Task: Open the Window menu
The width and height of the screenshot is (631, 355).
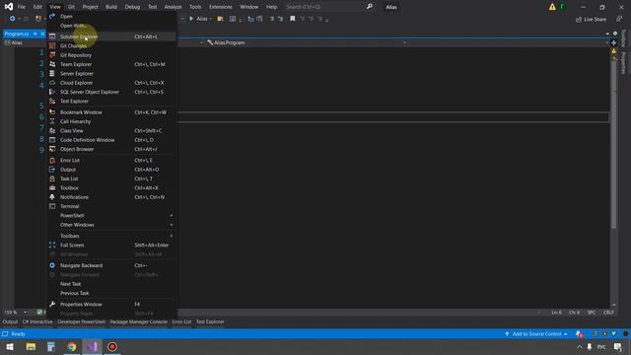Action: pyautogui.click(x=249, y=7)
